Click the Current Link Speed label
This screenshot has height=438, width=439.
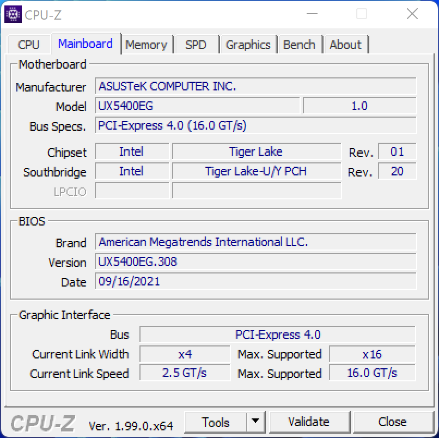click(80, 374)
